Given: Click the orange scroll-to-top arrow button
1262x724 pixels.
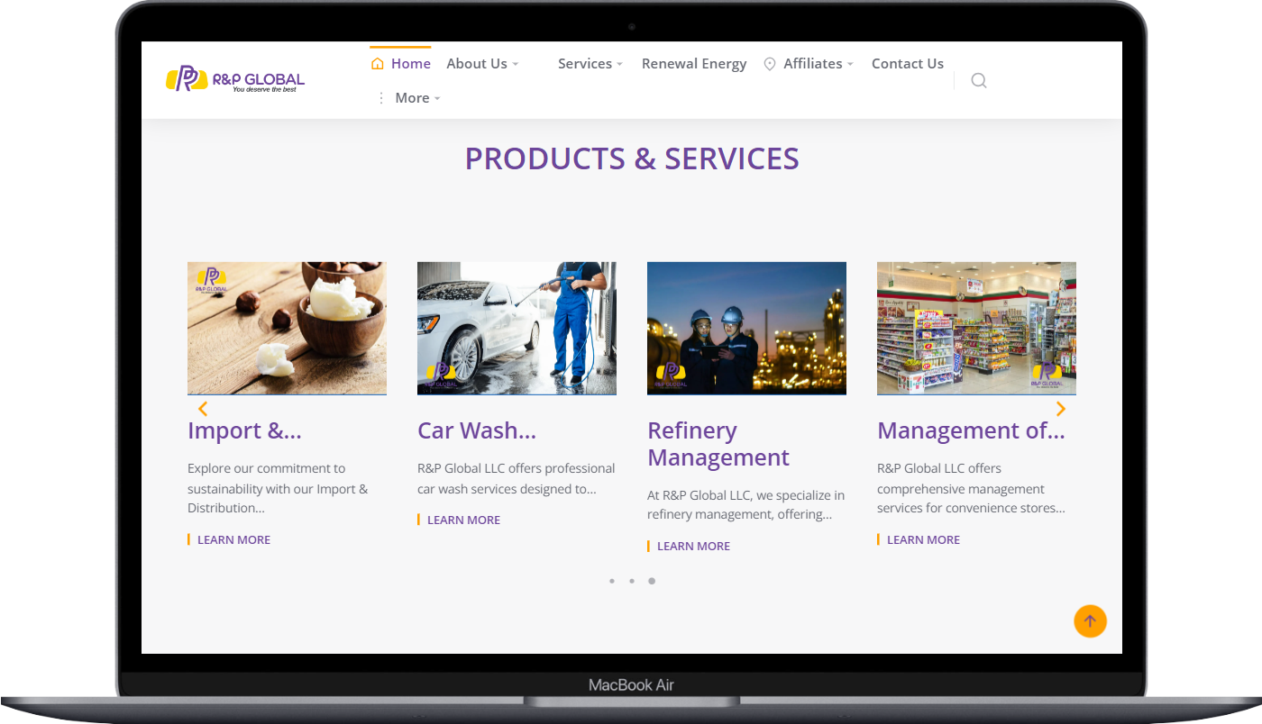Looking at the screenshot, I should click(1090, 621).
